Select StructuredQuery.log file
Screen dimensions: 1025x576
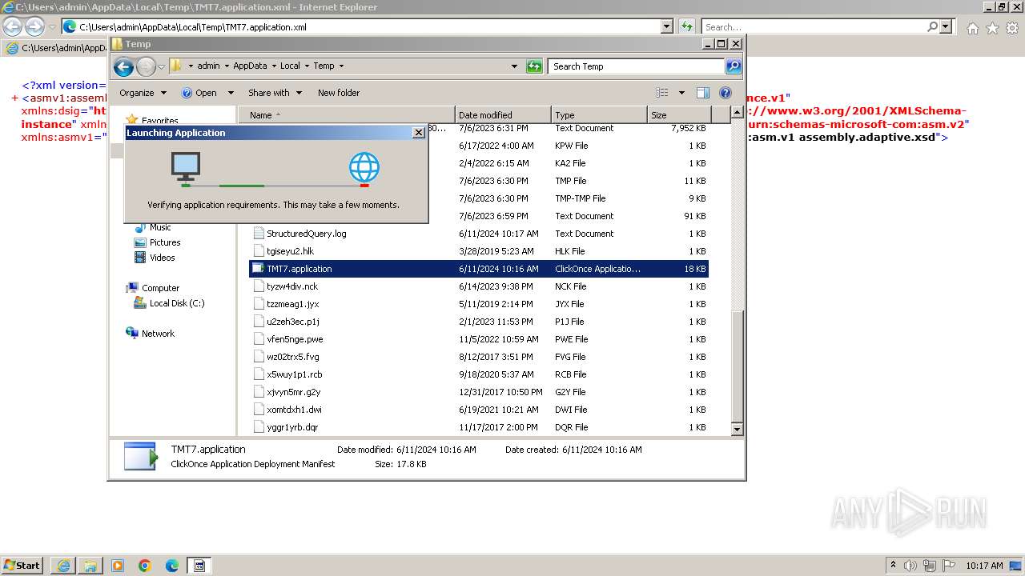[479, 234]
